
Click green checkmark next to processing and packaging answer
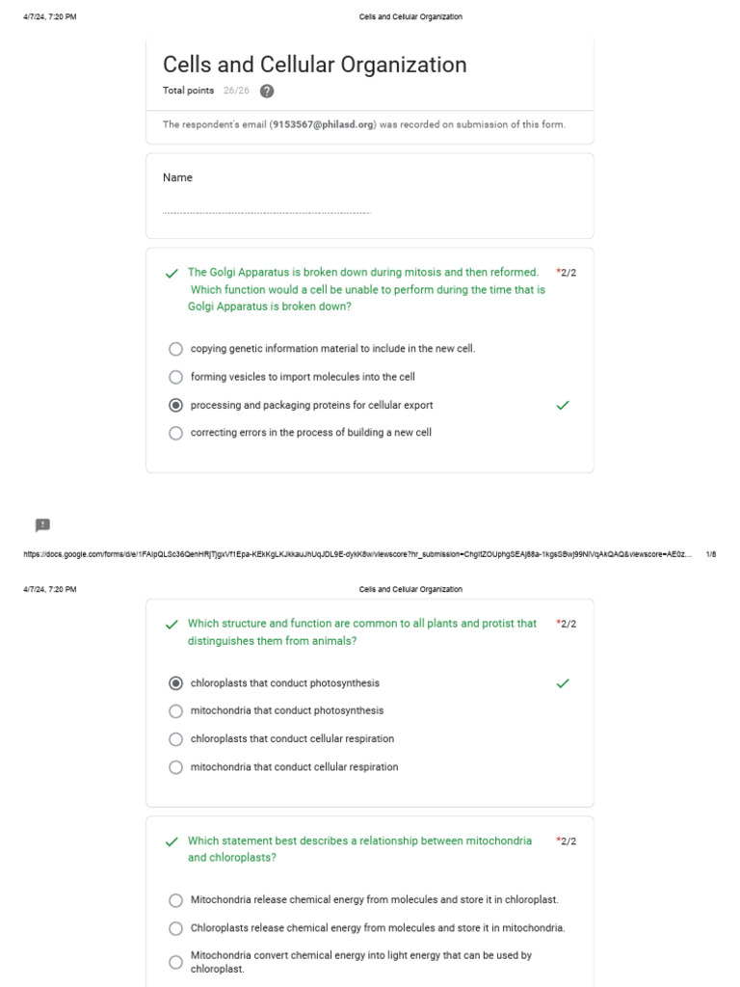tap(563, 406)
